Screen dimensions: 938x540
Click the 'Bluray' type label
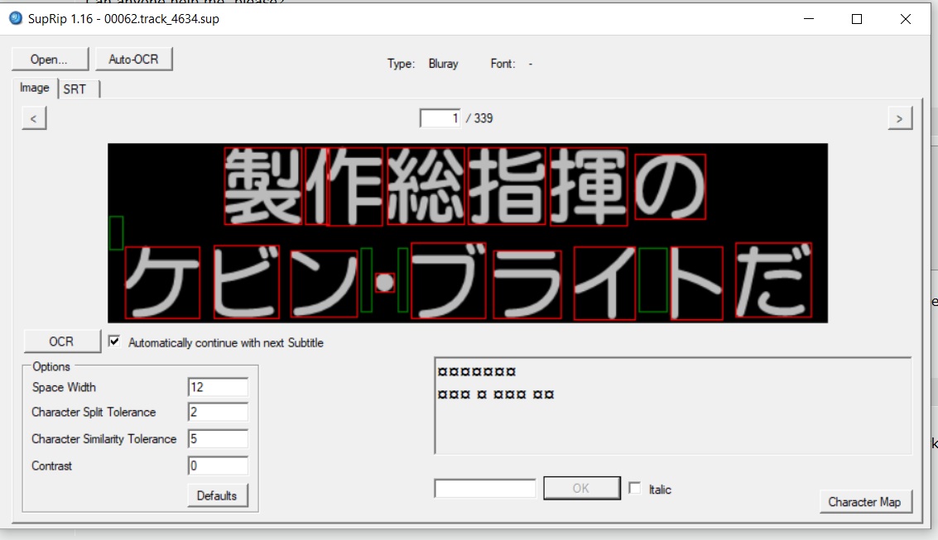click(x=443, y=64)
